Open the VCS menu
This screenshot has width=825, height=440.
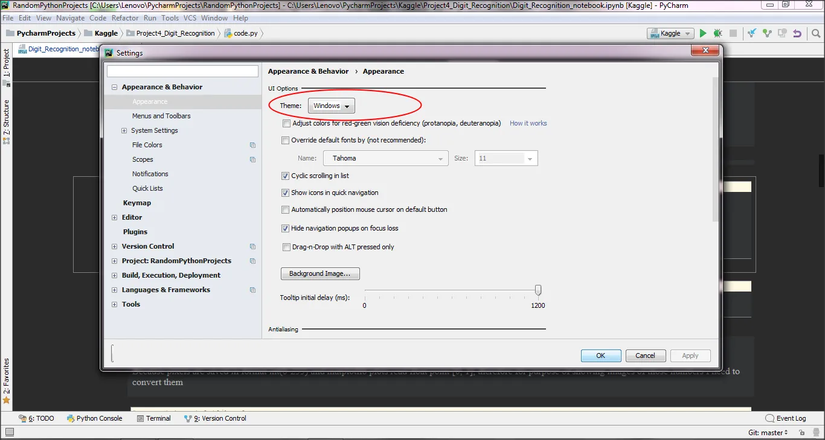point(190,18)
